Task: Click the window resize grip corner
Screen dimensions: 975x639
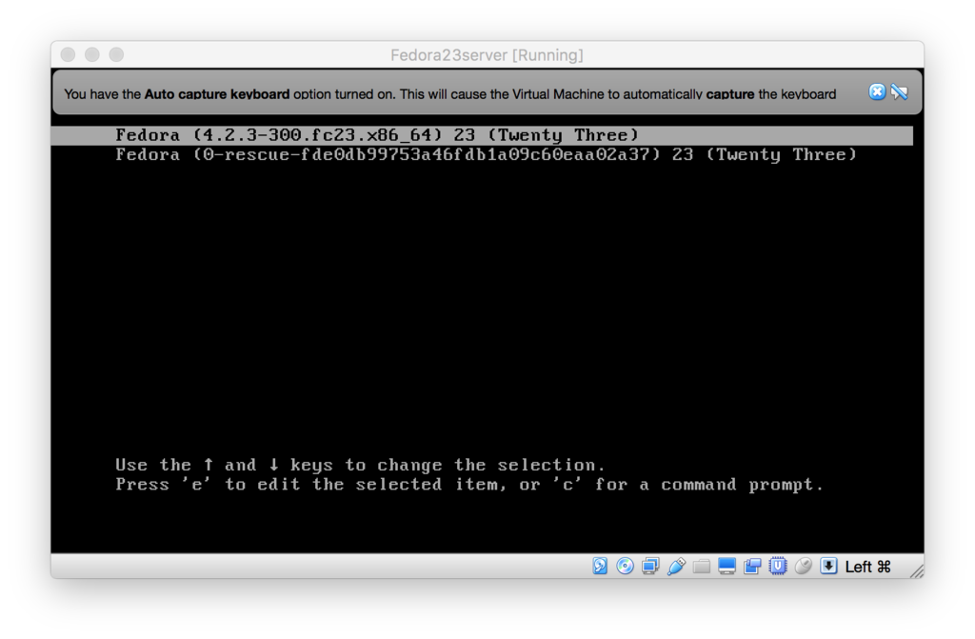Action: pos(917,571)
